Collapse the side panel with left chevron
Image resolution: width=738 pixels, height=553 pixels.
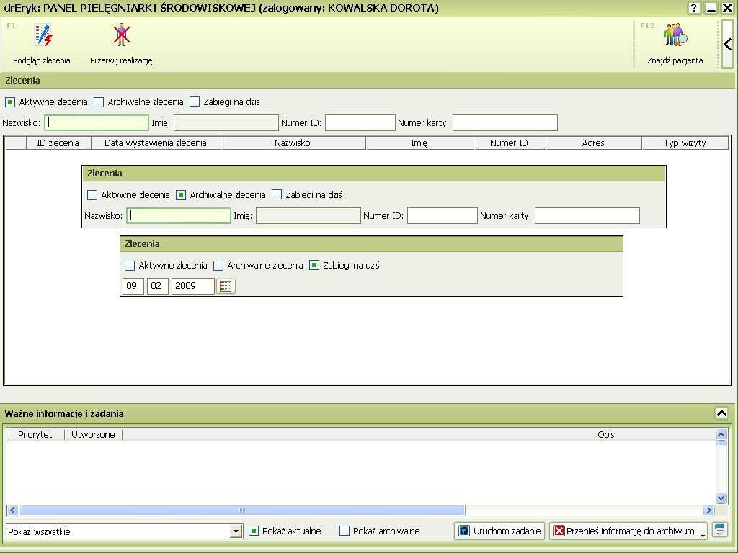click(x=728, y=45)
